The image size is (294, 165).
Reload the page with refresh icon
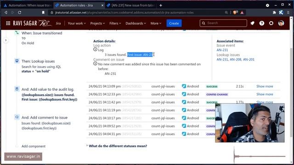[19, 12]
